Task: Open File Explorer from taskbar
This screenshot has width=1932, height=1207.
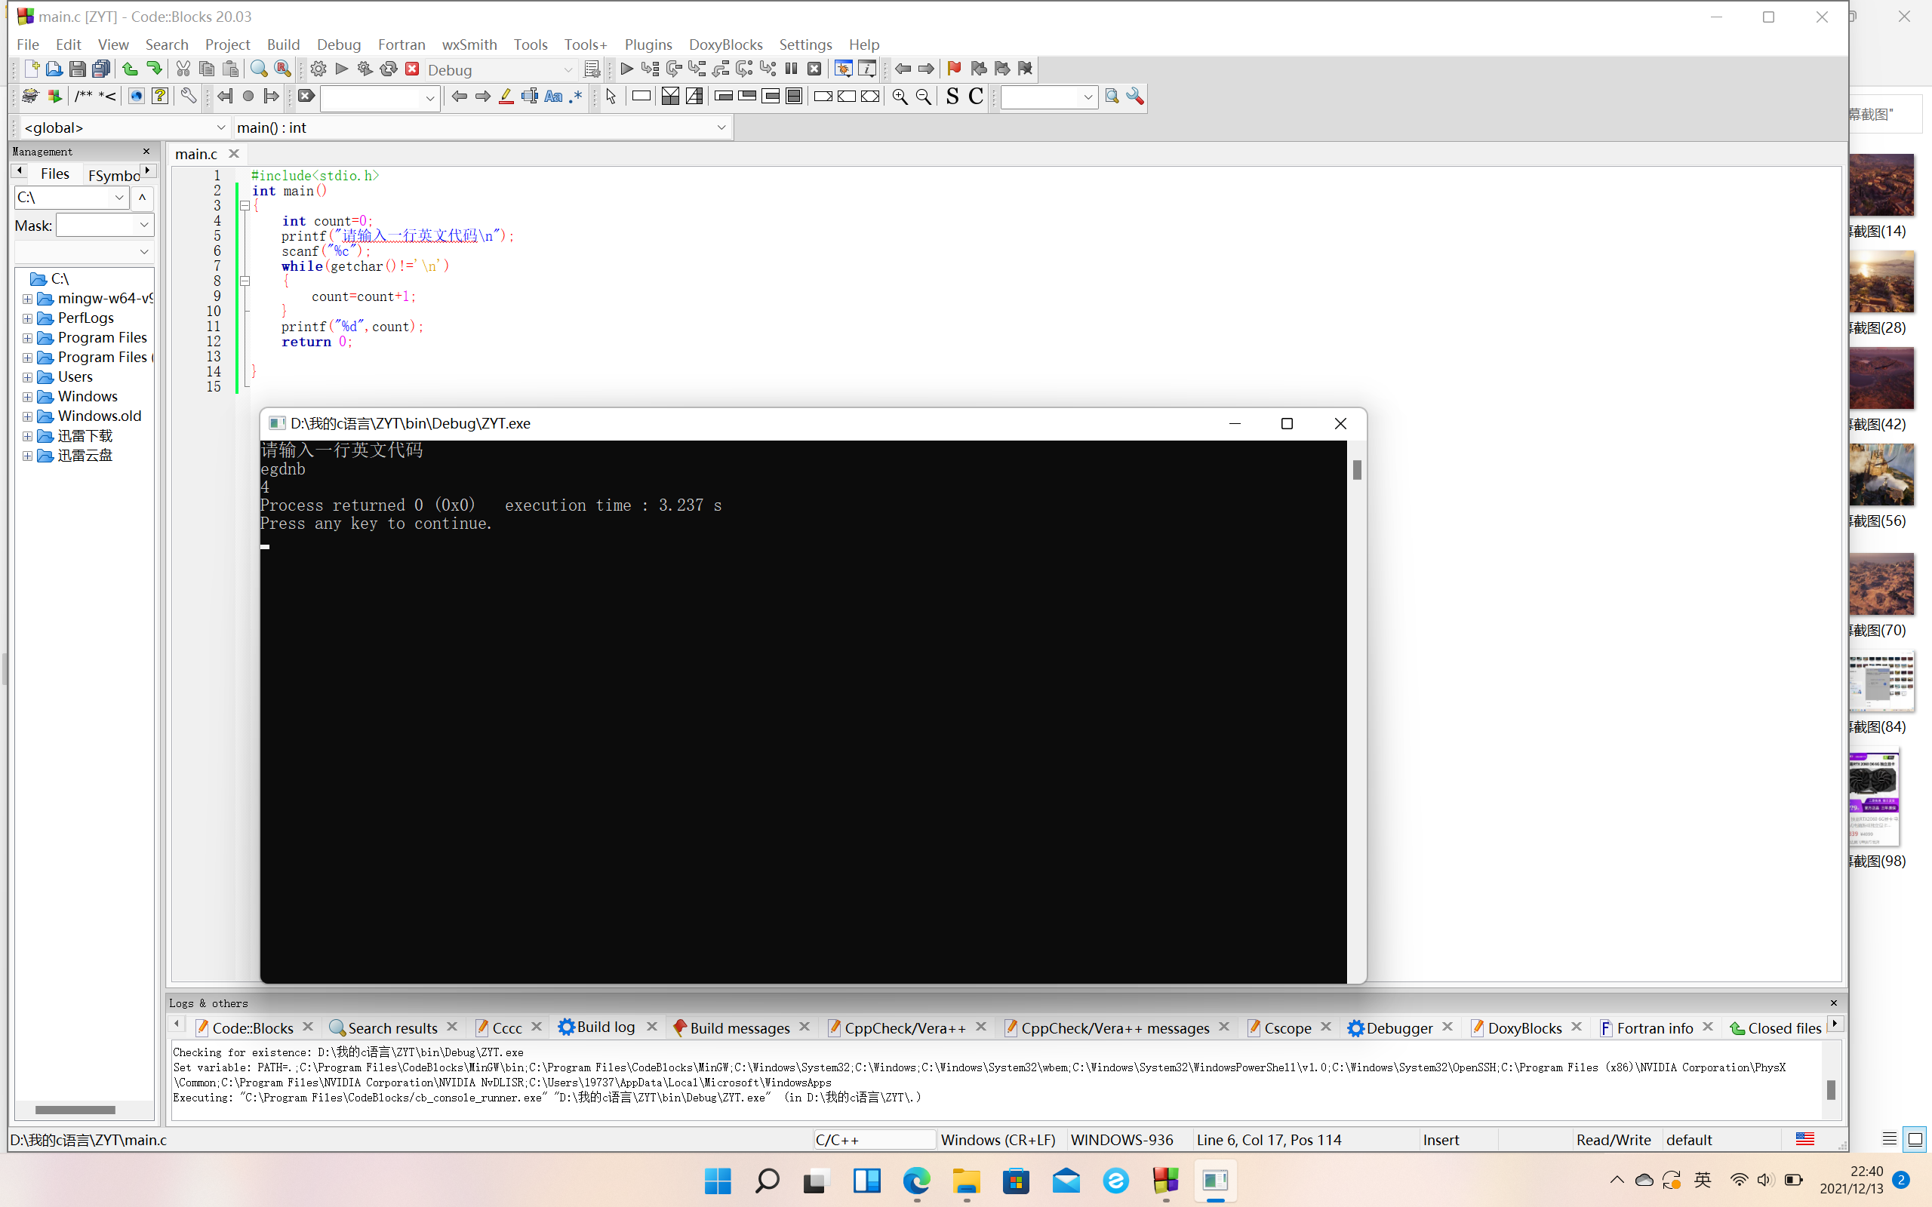Action: point(966,1181)
